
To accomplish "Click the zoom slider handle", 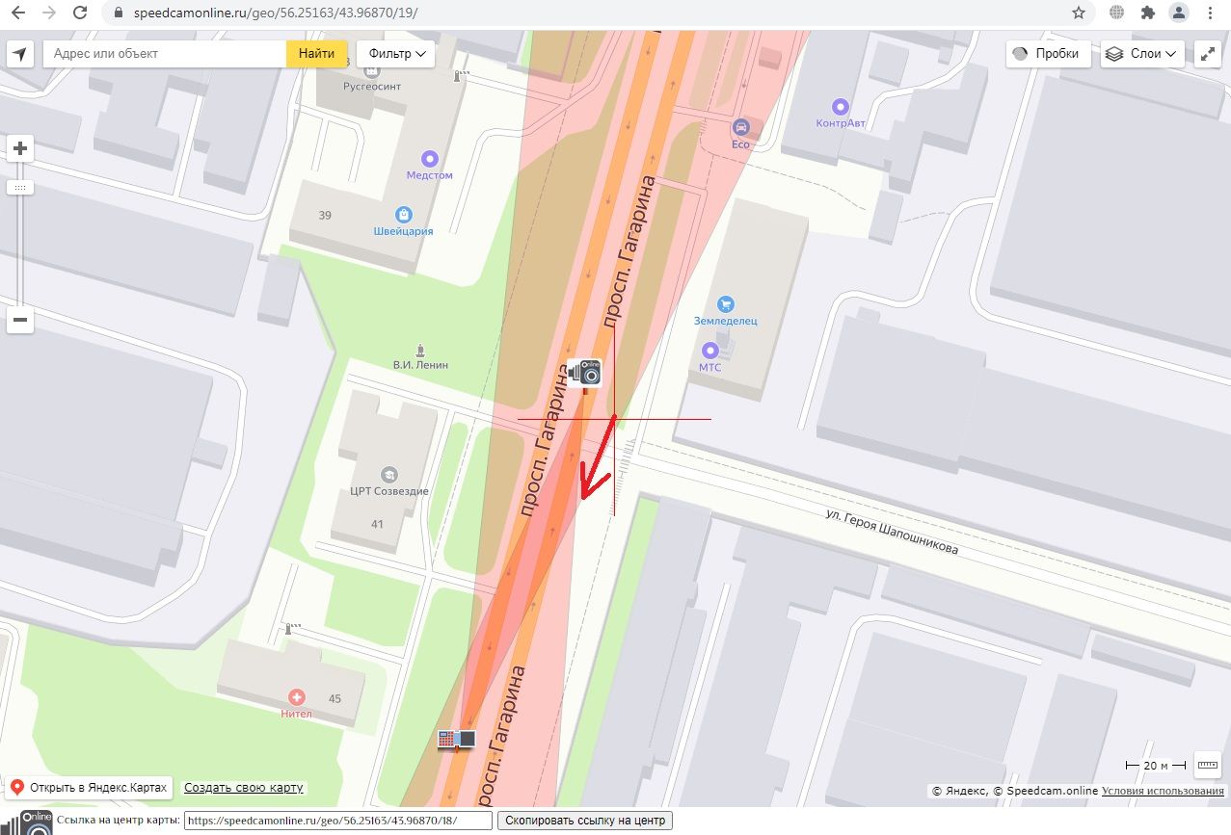I will point(20,188).
